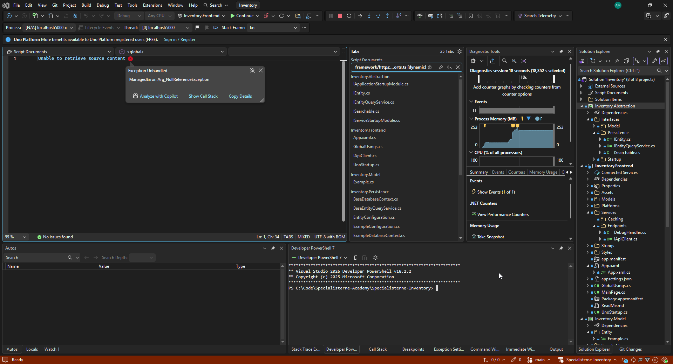Screen dimensions: 673x364
Task: Expand the Script Documents node in Solution Explorer
Action: [x=582, y=93]
